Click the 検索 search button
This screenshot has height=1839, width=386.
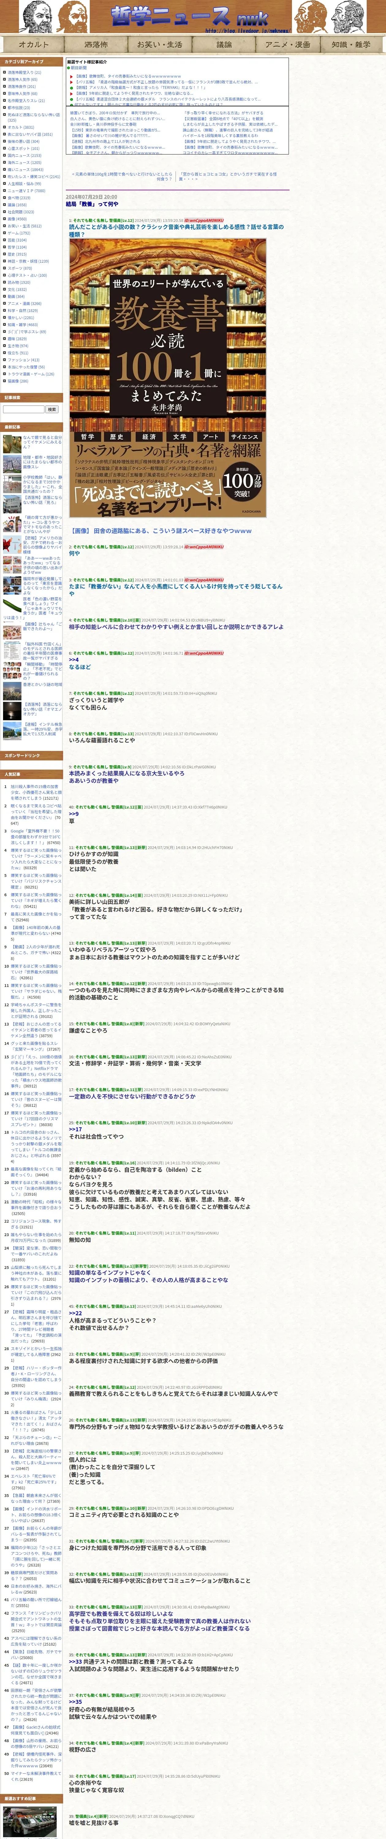51,409
